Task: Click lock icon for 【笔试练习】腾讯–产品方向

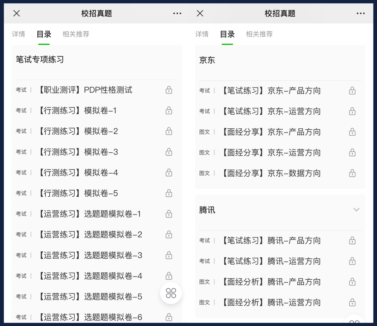Action: tap(352, 241)
